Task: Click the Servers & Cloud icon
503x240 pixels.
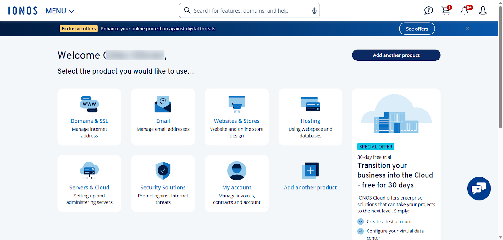Action: click(89, 170)
